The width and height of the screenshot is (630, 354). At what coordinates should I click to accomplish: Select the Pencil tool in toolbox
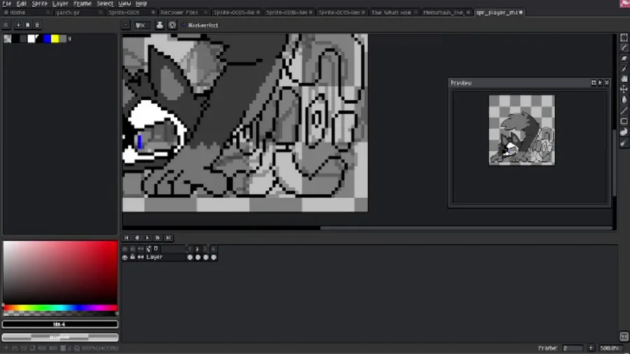(x=624, y=48)
